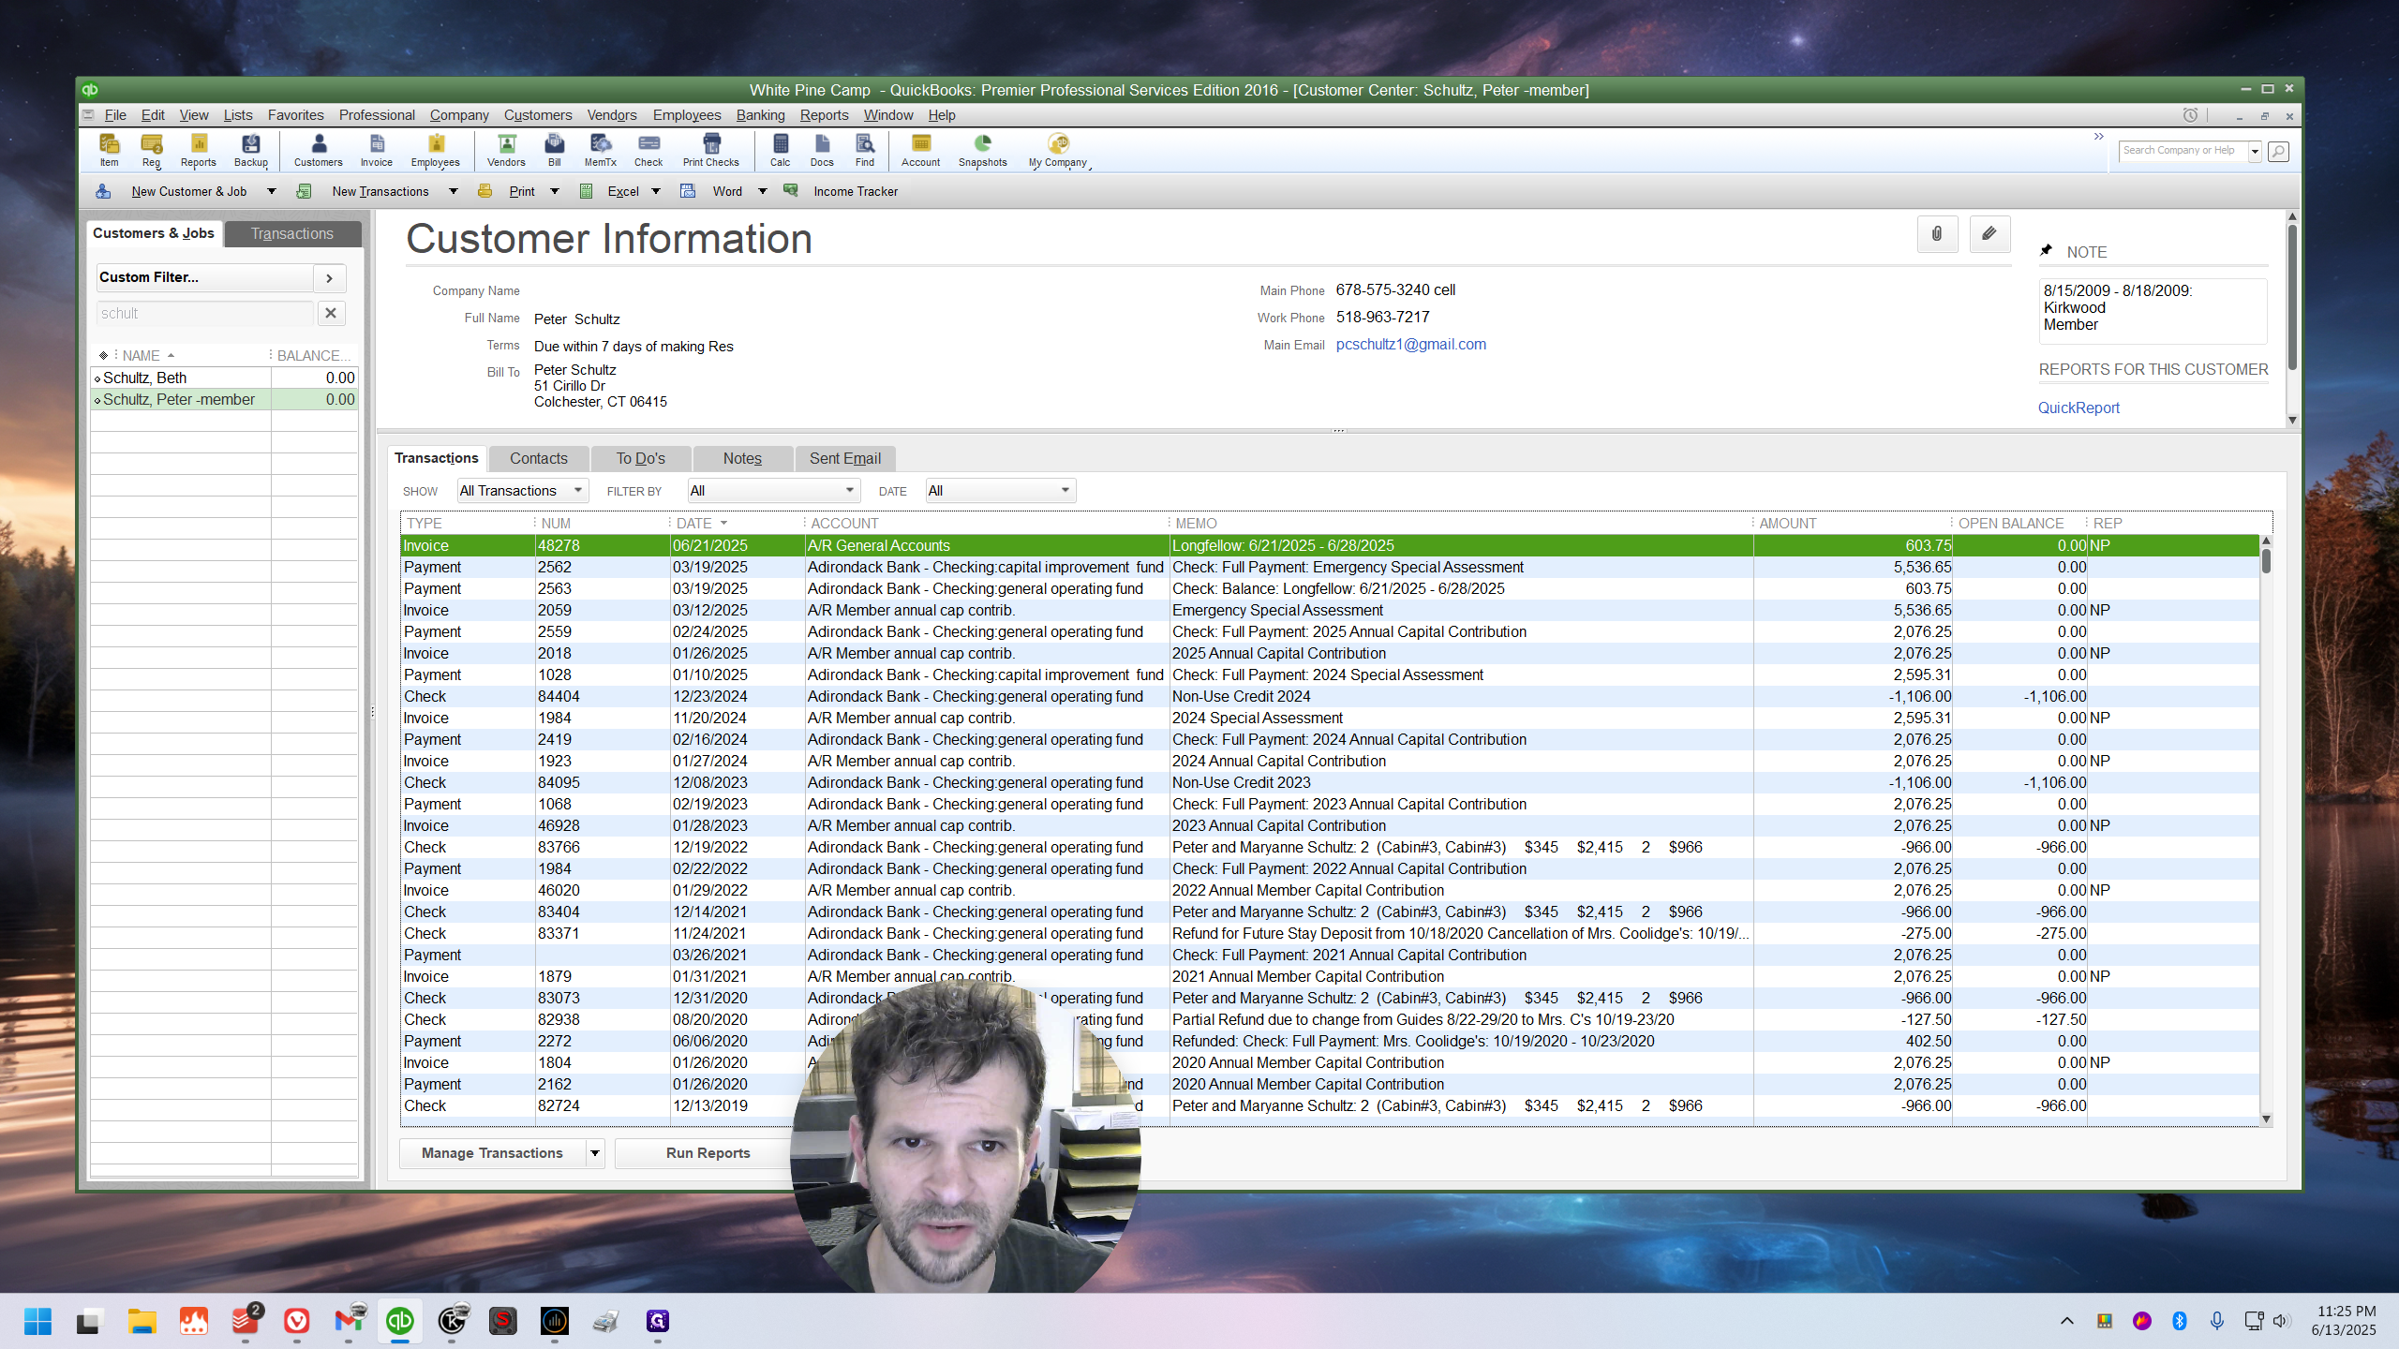Open Gmail icon on taskbar
The image size is (2399, 1349).
point(349,1322)
